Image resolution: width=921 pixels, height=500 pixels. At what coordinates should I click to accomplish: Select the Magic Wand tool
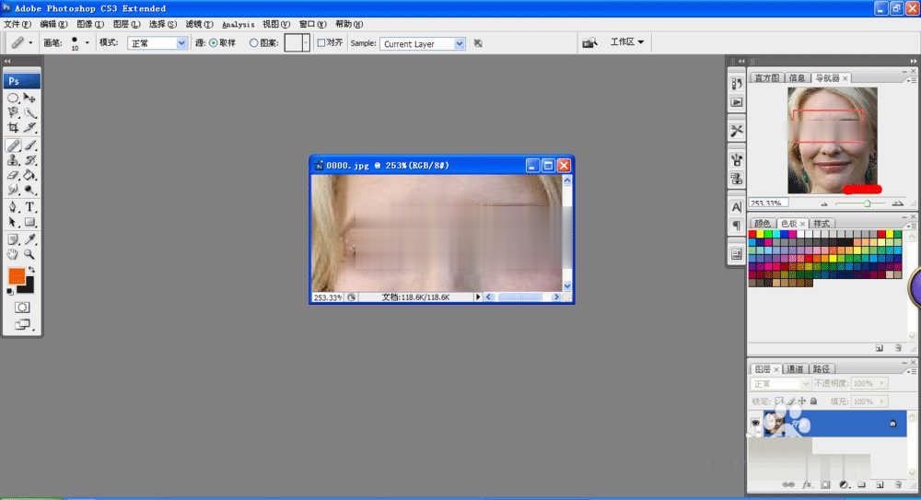[x=29, y=112]
